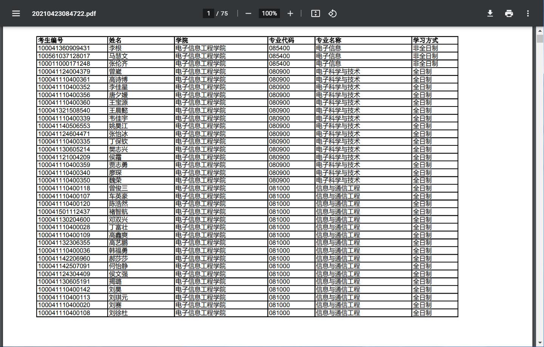This screenshot has width=544, height=347.
Task: Select exam number 100041321508540
Action: [x=64, y=111]
